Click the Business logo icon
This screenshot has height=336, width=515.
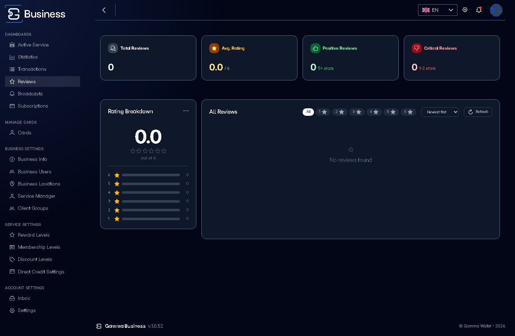tap(14, 14)
